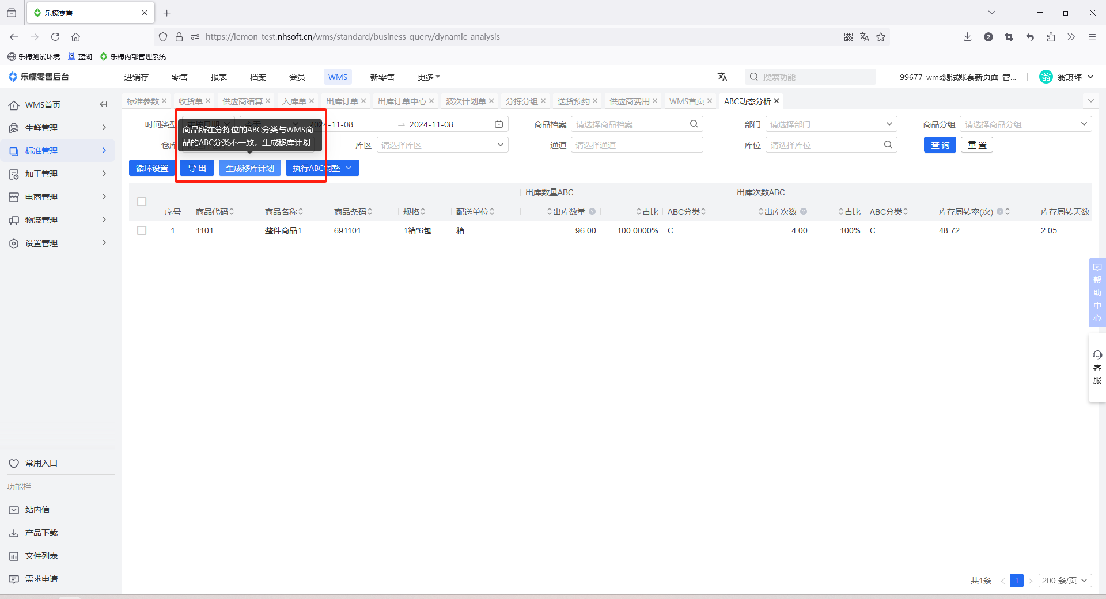Sort by 商品名称 column header
The width and height of the screenshot is (1106, 599).
[284, 211]
